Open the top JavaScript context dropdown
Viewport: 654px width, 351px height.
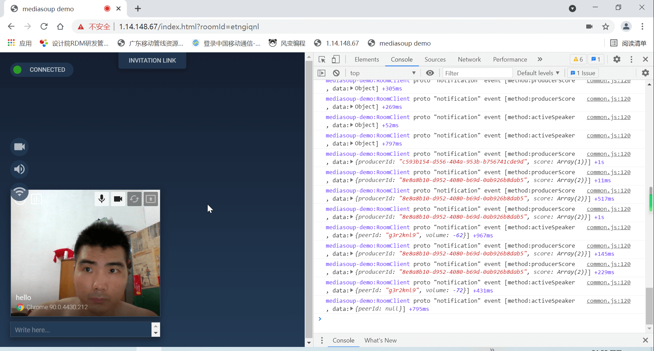[383, 73]
